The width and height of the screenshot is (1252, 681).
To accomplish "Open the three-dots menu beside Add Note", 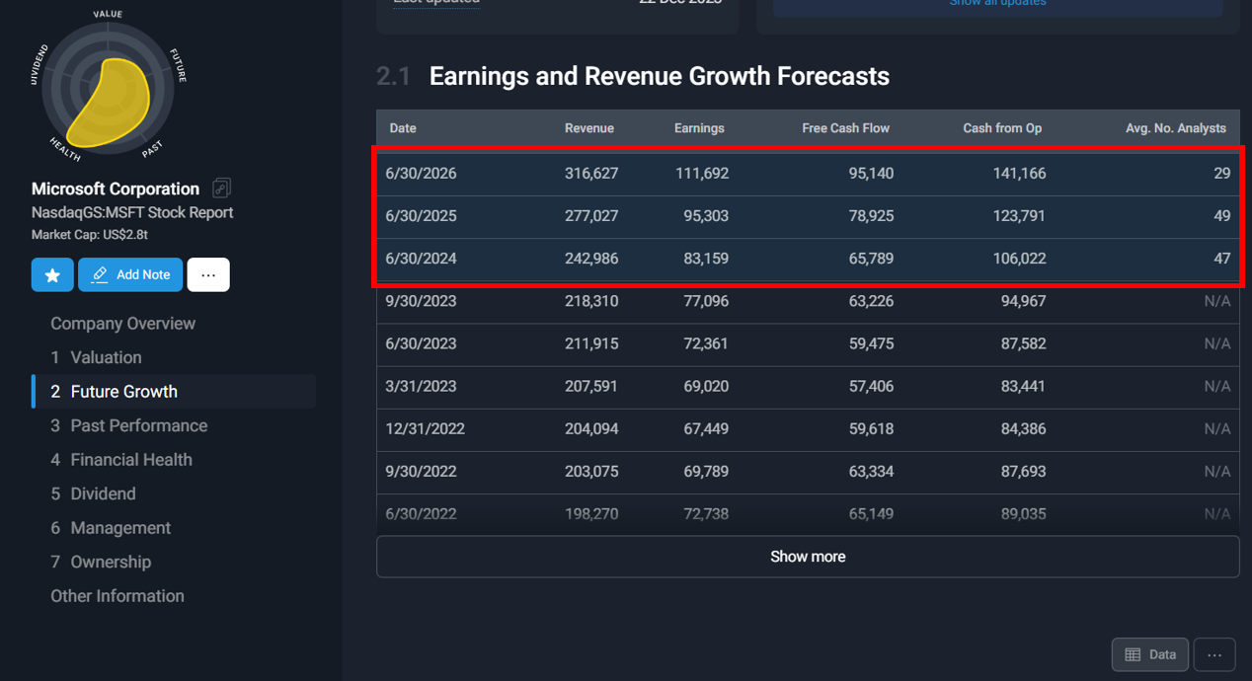I will (x=208, y=275).
